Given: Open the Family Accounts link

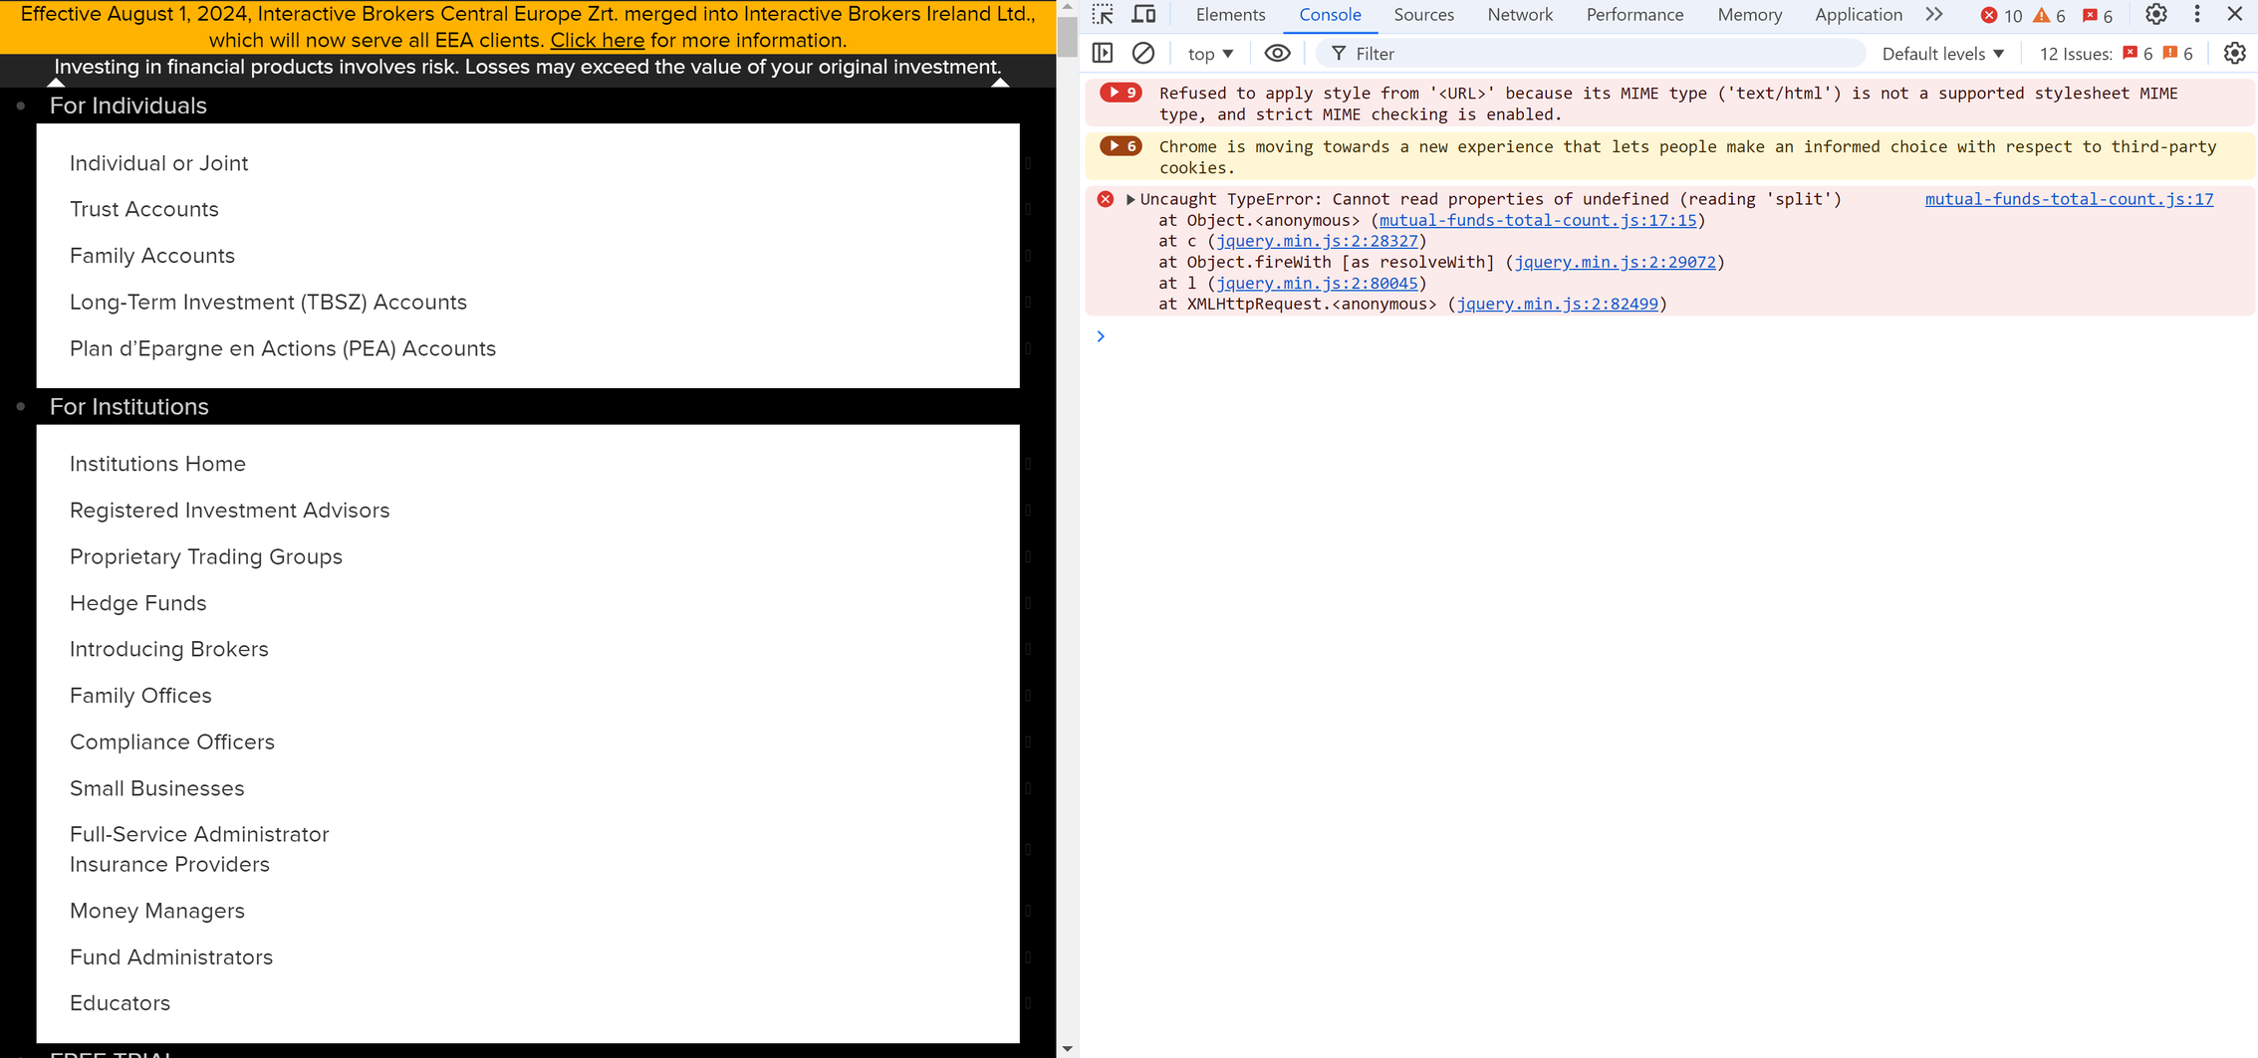Looking at the screenshot, I should pyautogui.click(x=151, y=256).
